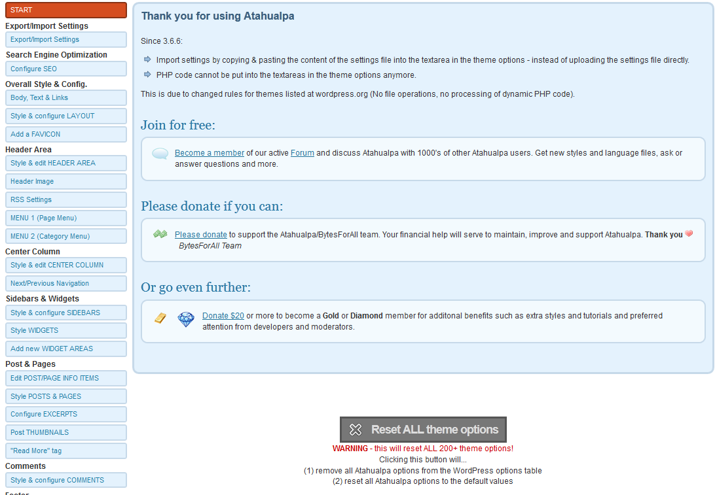The width and height of the screenshot is (715, 495).
Task: Select Style & configure LAYOUT
Action: tap(66, 116)
